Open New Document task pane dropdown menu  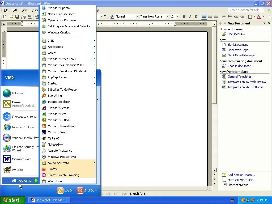[264, 23]
